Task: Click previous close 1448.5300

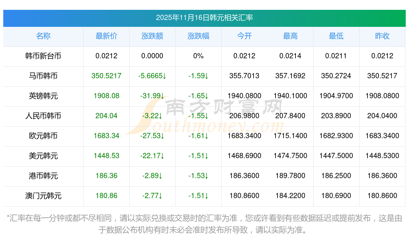Action: (x=382, y=156)
